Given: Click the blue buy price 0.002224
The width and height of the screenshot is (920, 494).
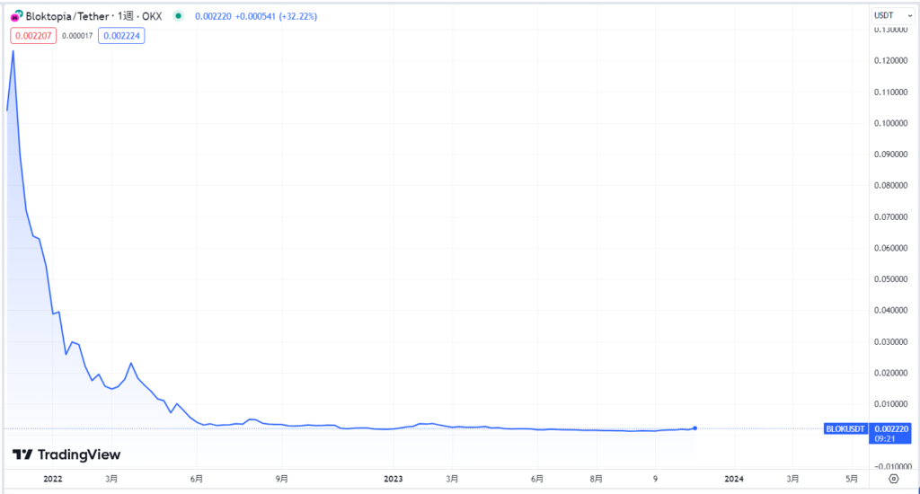Looking at the screenshot, I should [121, 36].
